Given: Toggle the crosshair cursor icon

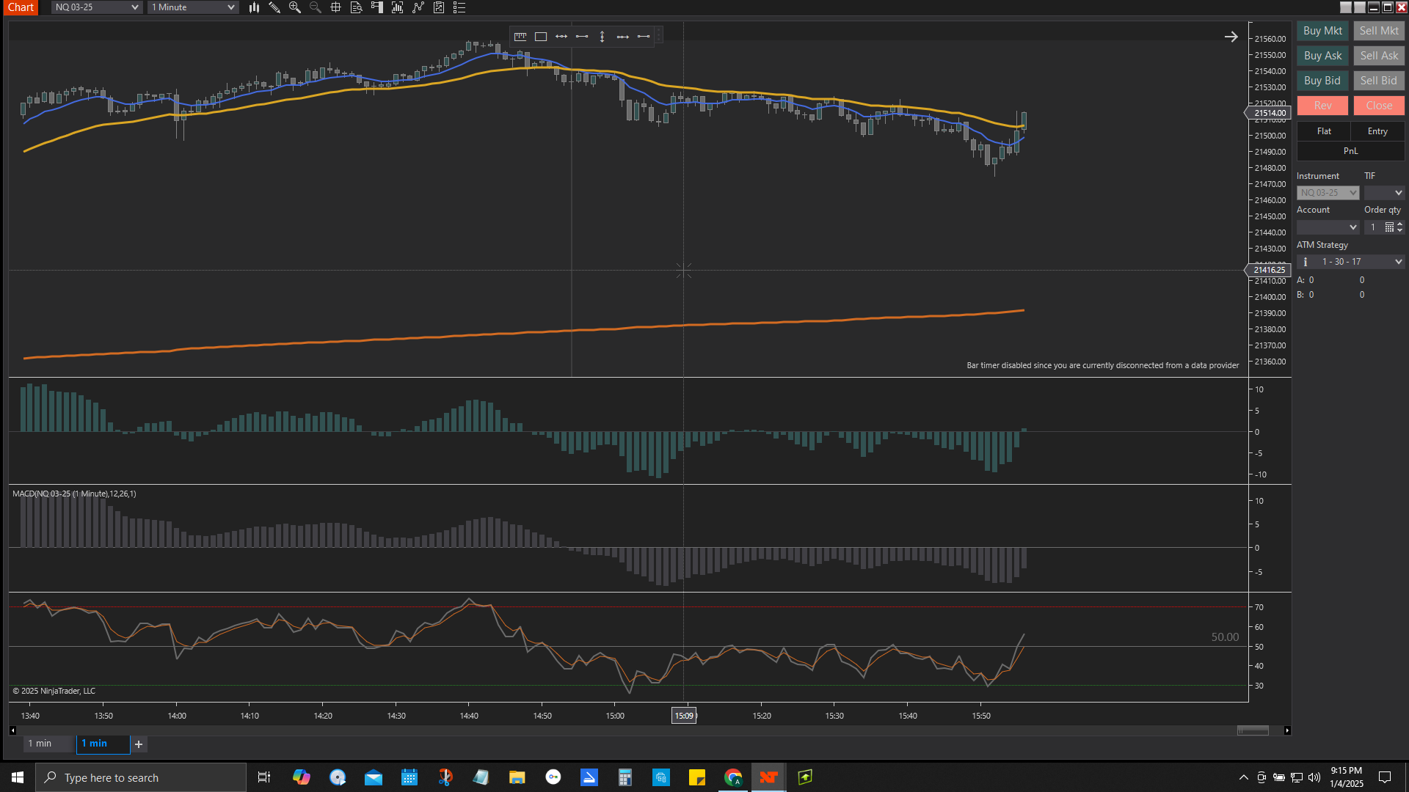Looking at the screenshot, I should (336, 7).
